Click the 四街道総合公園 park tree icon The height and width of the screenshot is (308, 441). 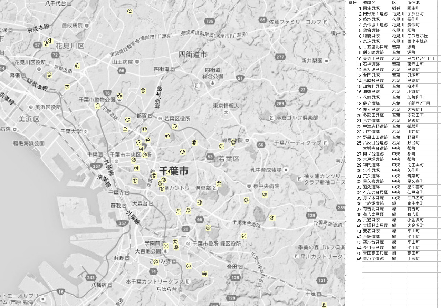(213, 83)
